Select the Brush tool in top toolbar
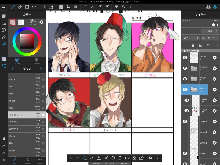The height and width of the screenshot is (165, 220). 13,7
